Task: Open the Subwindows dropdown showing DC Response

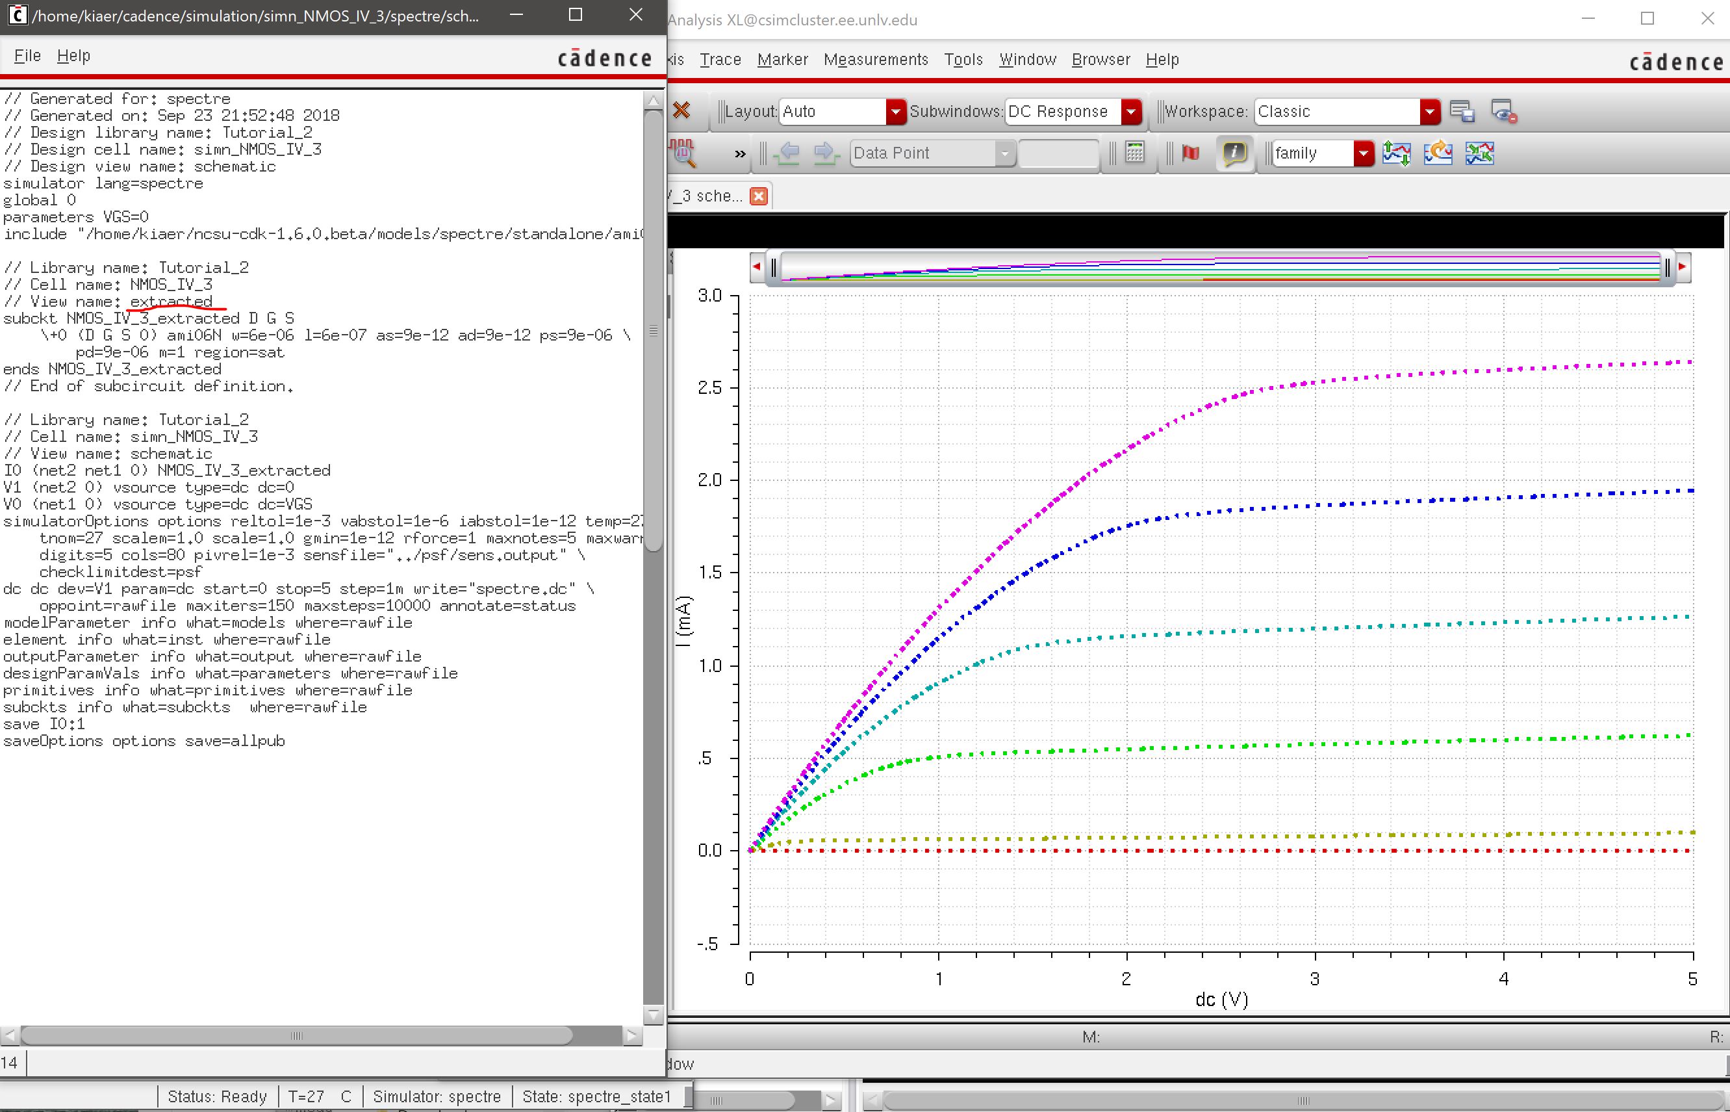Action: [x=1073, y=111]
